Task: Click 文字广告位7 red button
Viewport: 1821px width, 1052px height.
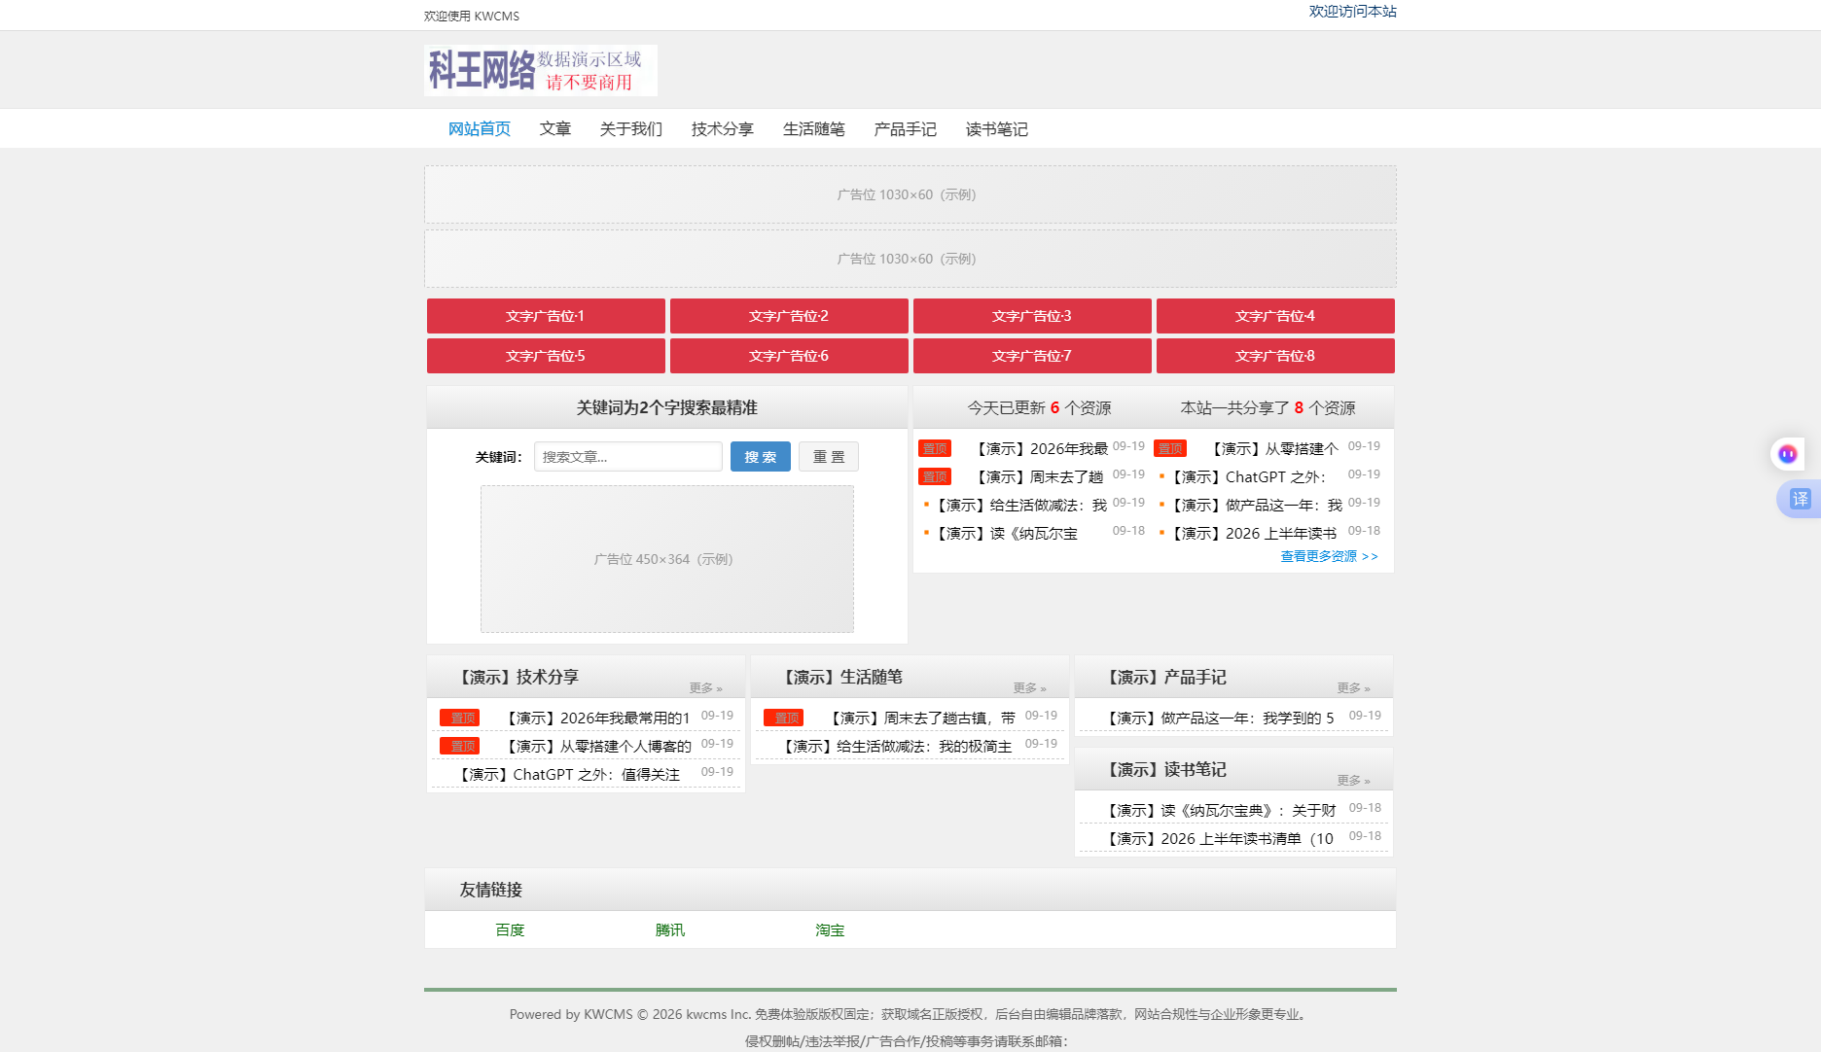Action: pos(1032,356)
